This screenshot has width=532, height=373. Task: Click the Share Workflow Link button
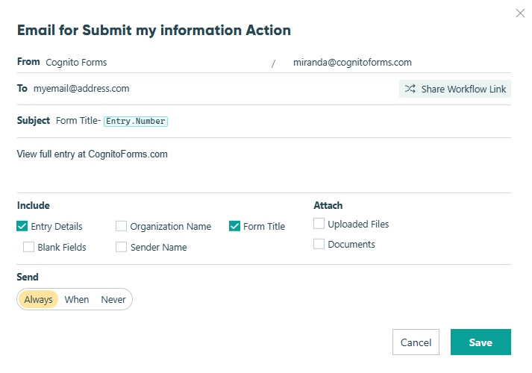(454, 89)
